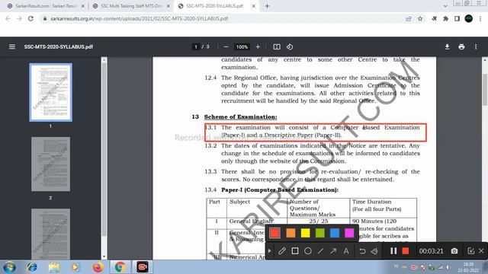This screenshot has width=488, height=274.
Task: Go forward in the browser
Action: click(19, 18)
